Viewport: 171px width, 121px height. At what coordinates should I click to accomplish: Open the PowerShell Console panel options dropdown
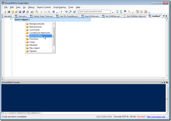point(162,82)
